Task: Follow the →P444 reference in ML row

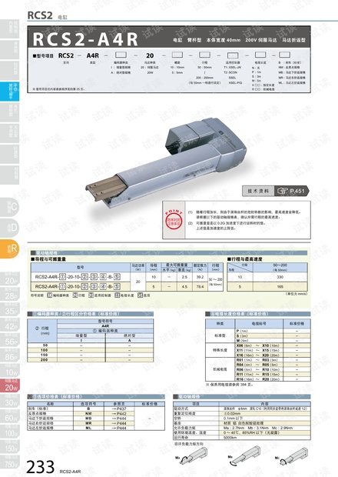Action: pyautogui.click(x=119, y=428)
